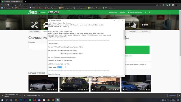Open the browser extensions puzzle icon

170,5
